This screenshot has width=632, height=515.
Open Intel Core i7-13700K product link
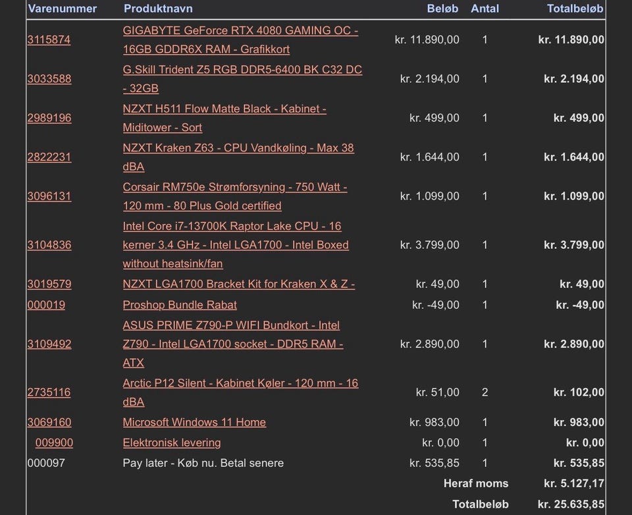pos(236,245)
